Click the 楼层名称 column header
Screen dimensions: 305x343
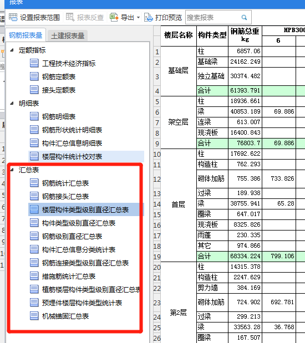[x=179, y=35]
